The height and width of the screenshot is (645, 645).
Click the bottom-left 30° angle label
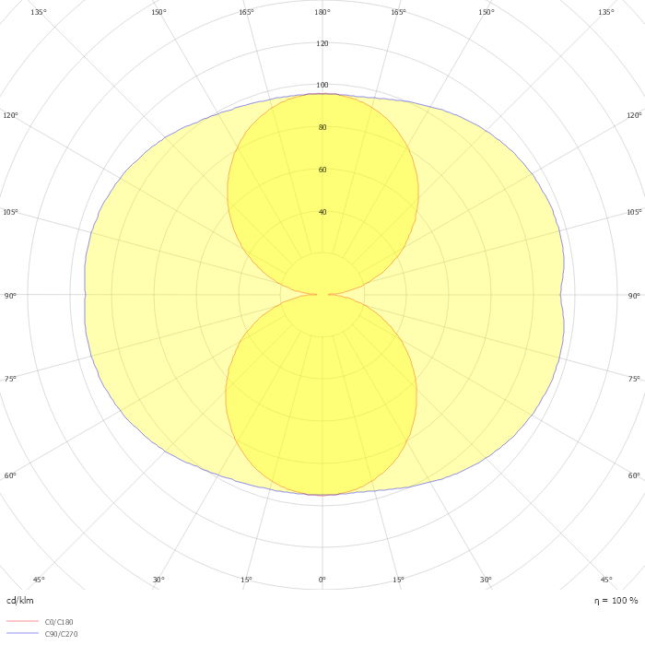[x=158, y=580]
